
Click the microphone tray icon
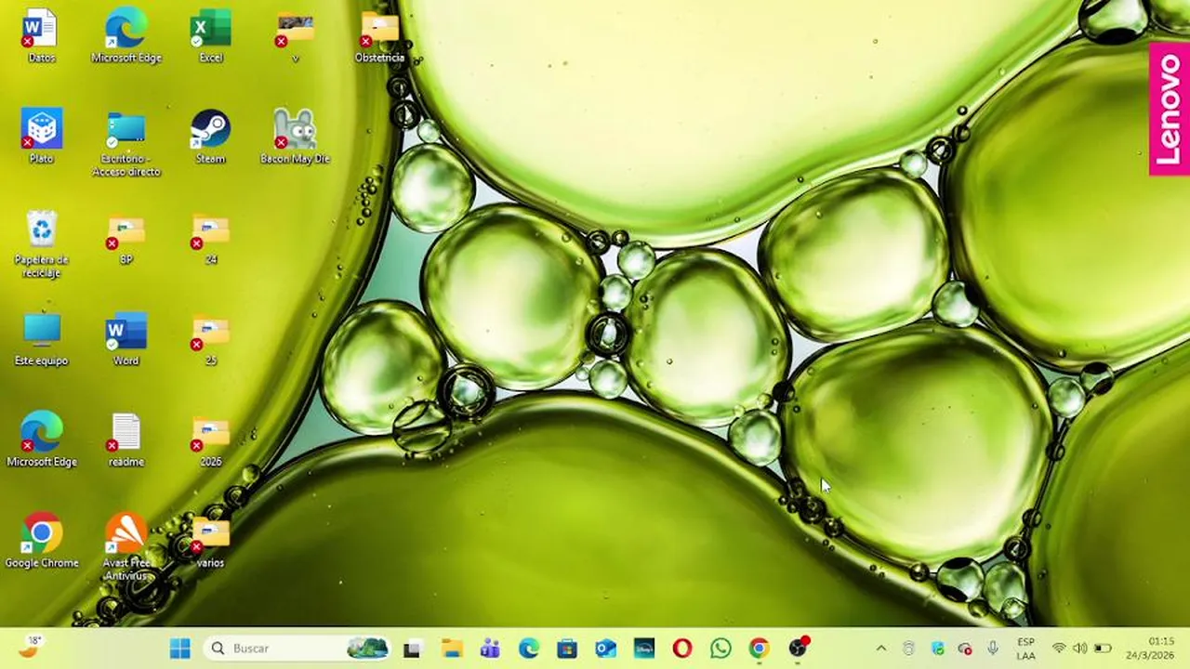pos(993,649)
